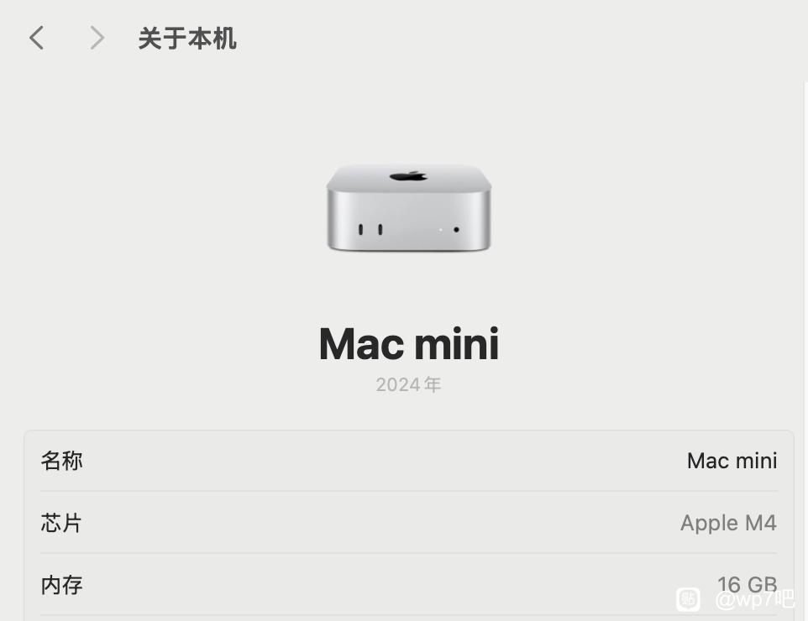
Task: Click the Apple logo on Mac mini image
Action: (x=409, y=176)
